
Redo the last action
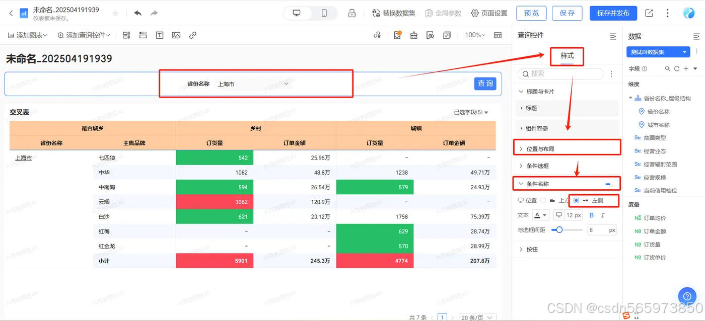pos(154,13)
